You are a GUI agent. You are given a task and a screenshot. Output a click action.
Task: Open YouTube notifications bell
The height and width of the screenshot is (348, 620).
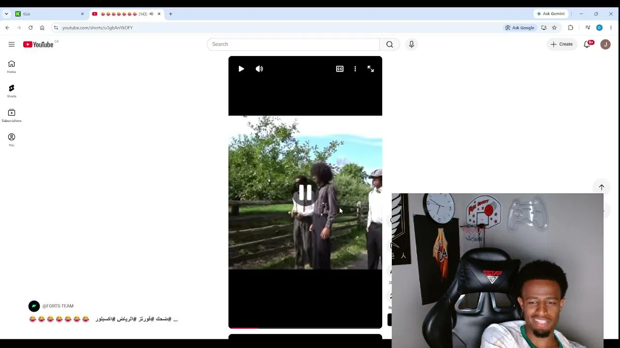[x=588, y=44]
